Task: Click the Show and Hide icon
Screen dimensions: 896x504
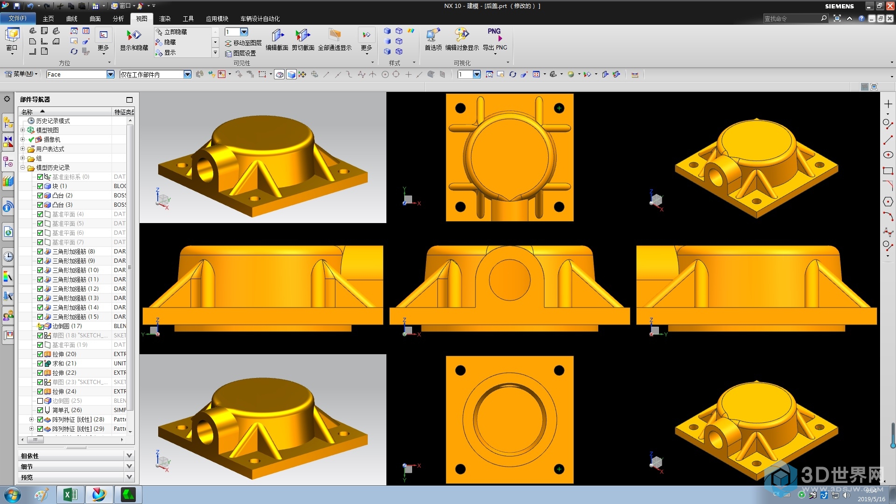Action: [x=134, y=35]
